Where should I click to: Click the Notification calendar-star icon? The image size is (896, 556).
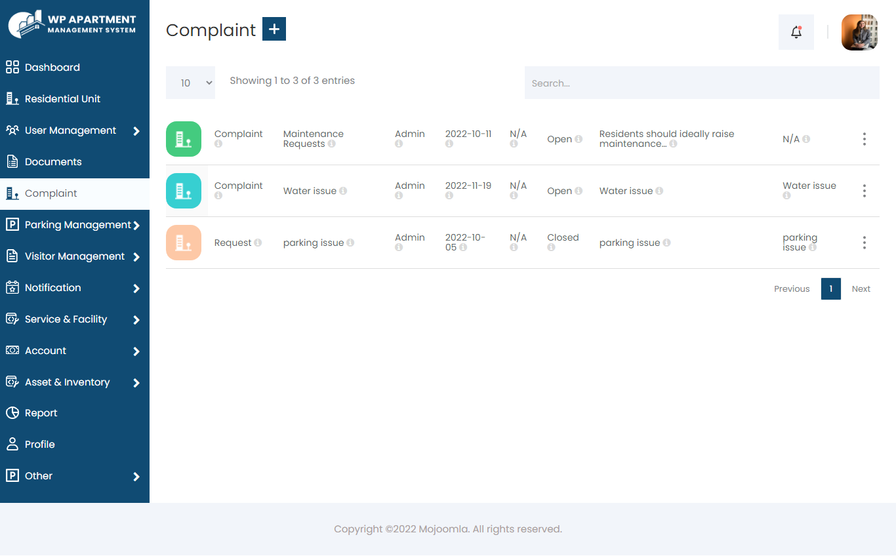pyautogui.click(x=12, y=287)
